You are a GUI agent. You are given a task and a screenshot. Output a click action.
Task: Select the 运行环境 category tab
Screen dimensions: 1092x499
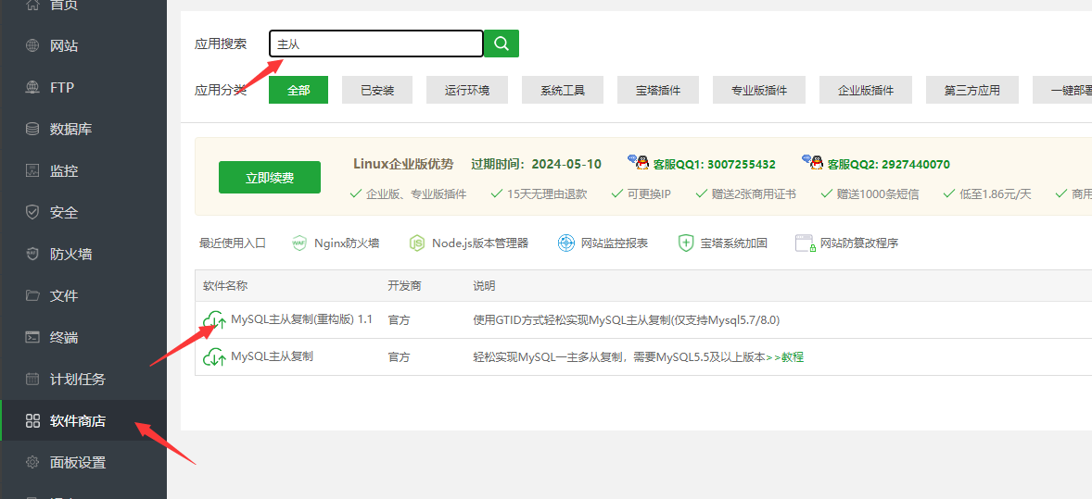tap(467, 90)
